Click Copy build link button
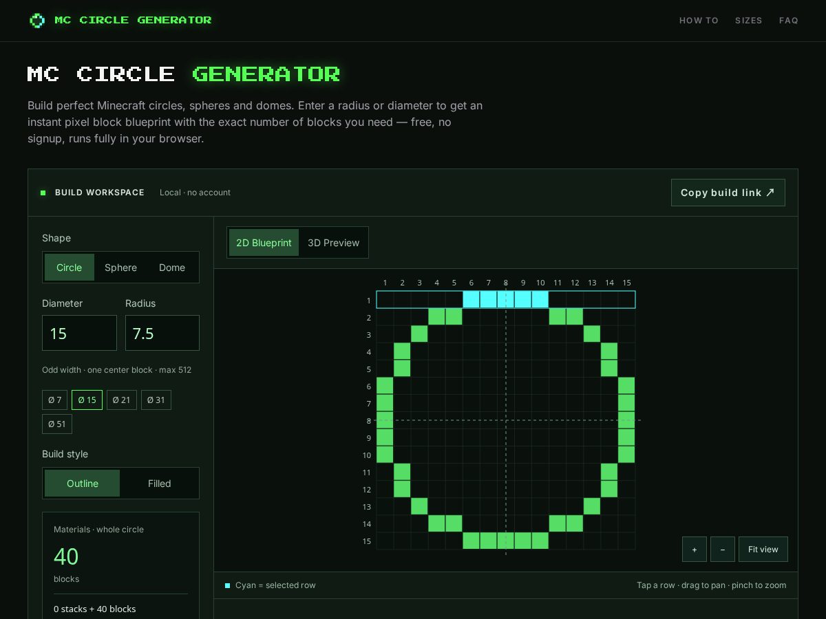 pyautogui.click(x=728, y=193)
